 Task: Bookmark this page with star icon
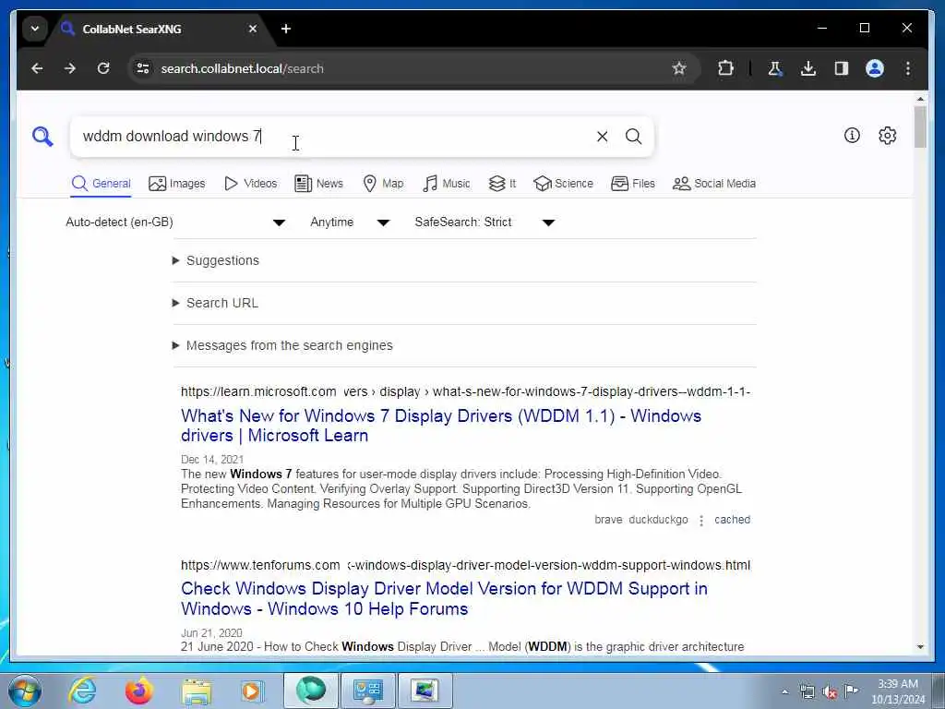[678, 68]
